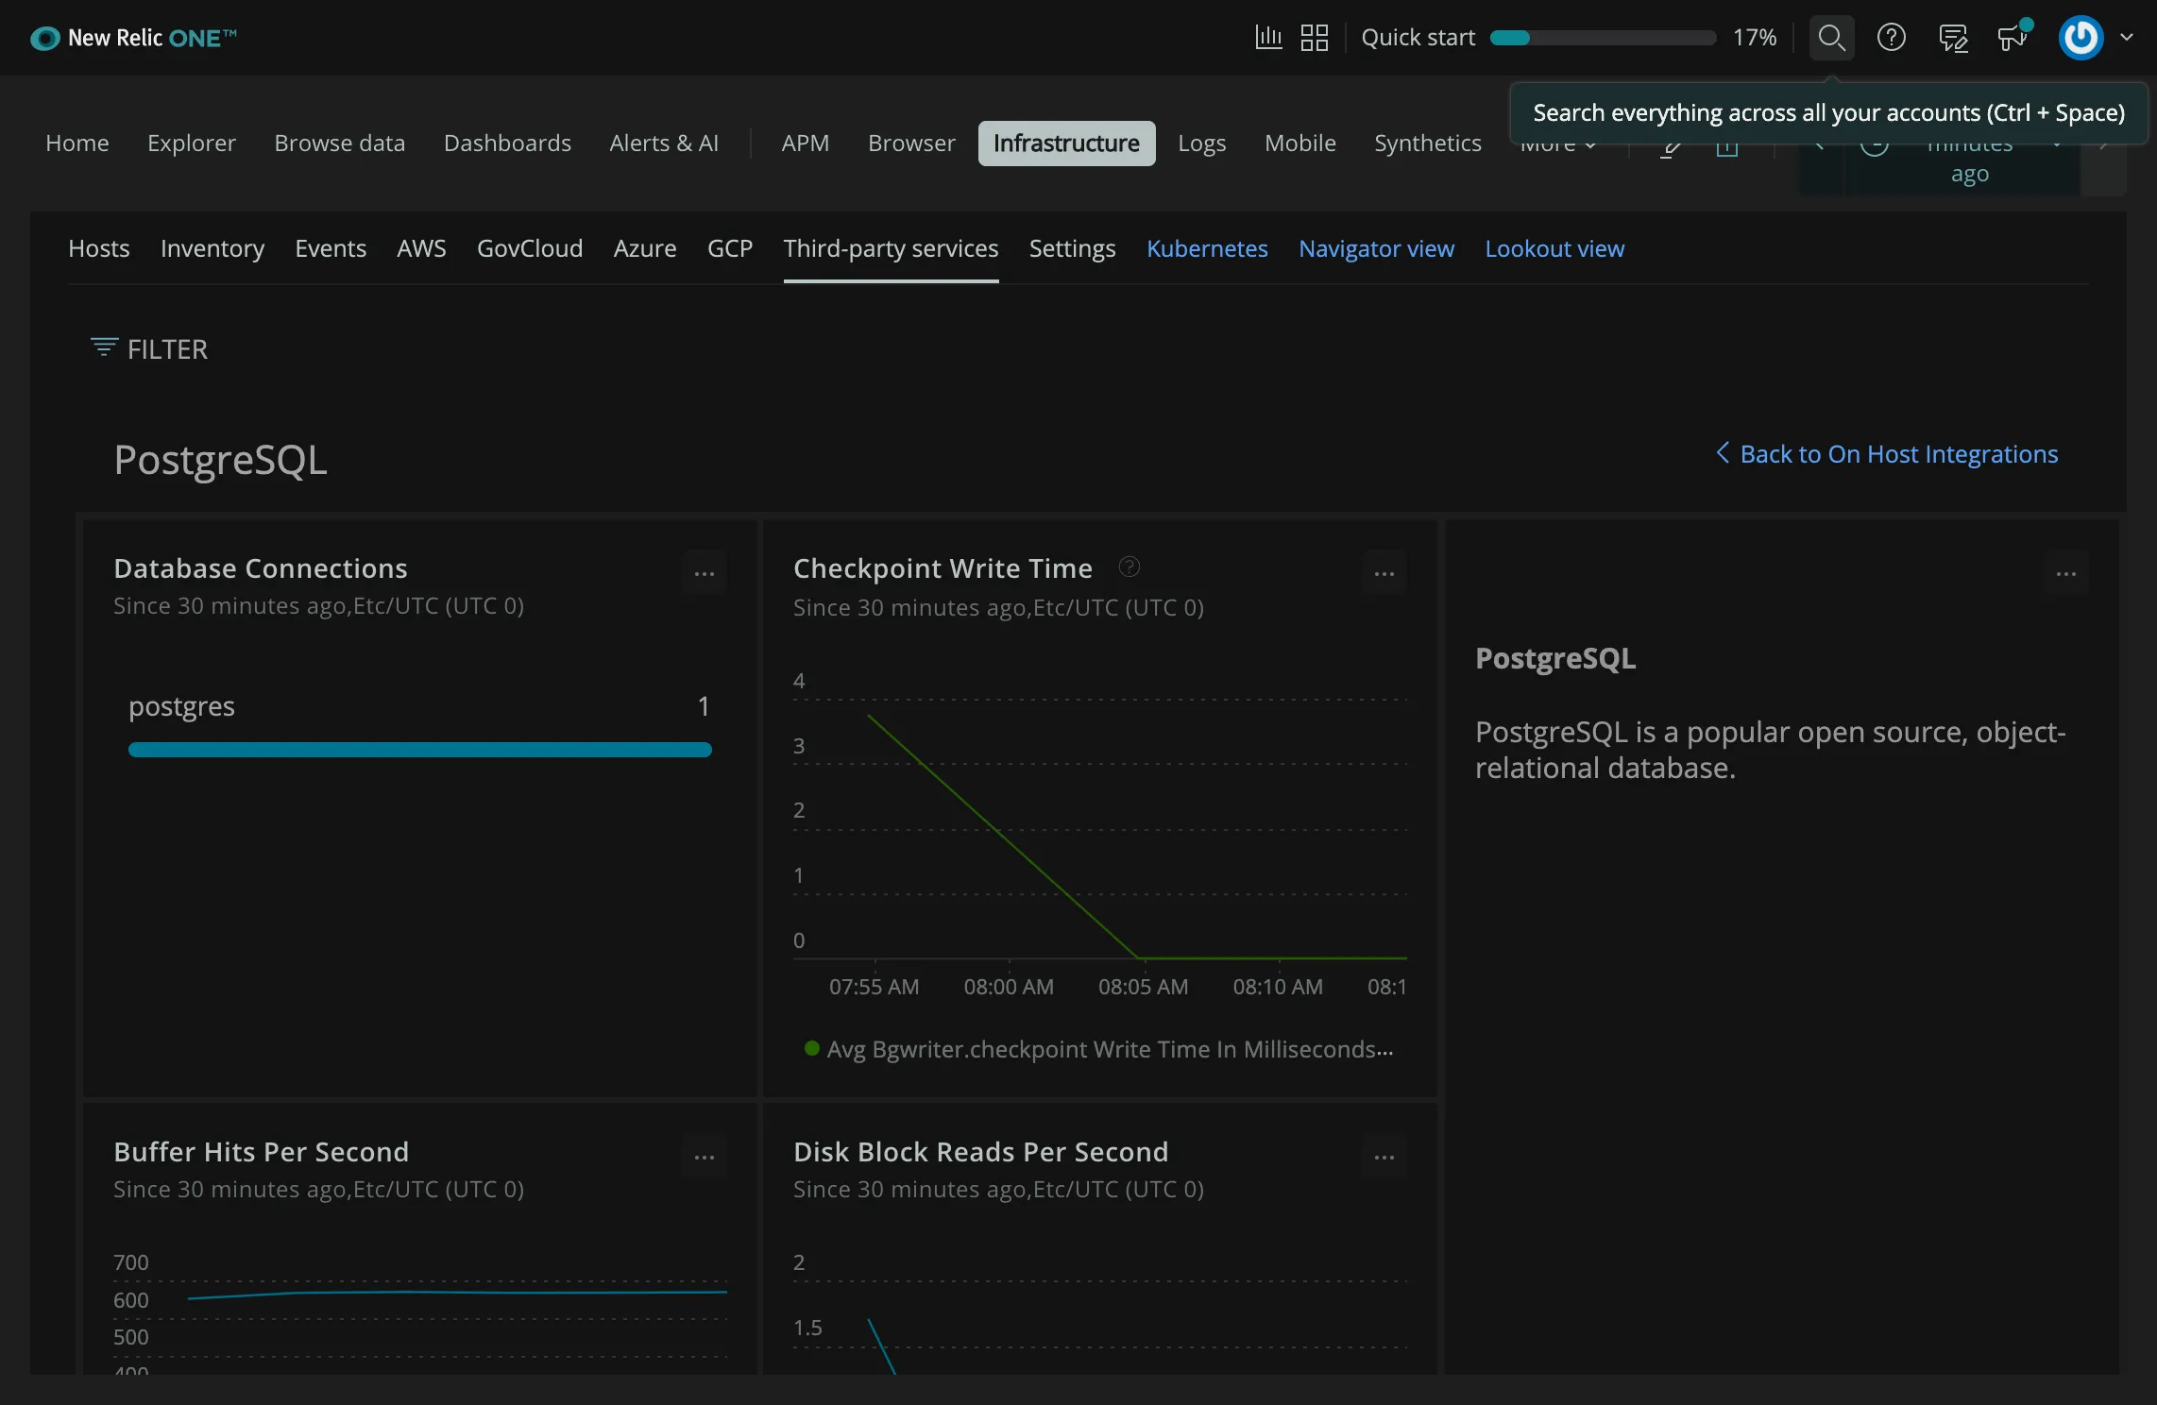This screenshot has width=2157, height=1405.
Task: Select the Kubernetes tab
Action: (x=1208, y=248)
